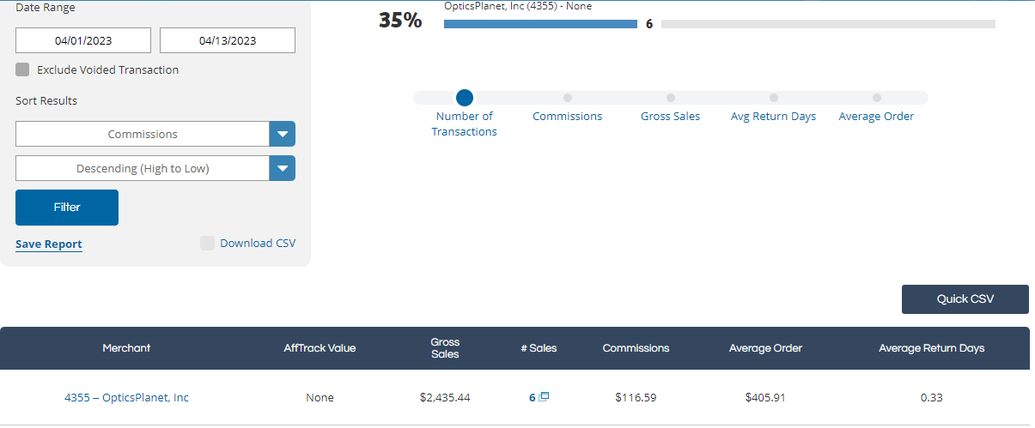Select the None AffTrack value cell
Screen dimensions: 1035x428
(320, 397)
